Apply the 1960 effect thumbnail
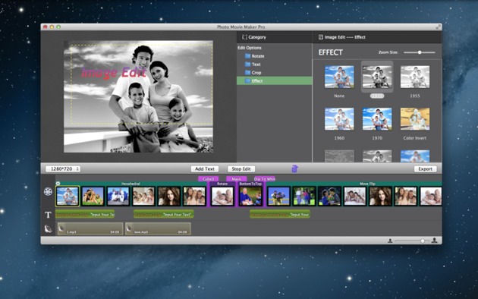Viewport: 478px width, 299px height. [x=339, y=119]
